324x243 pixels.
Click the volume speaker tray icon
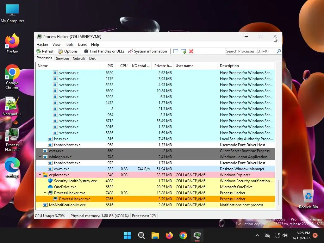pos(285,235)
